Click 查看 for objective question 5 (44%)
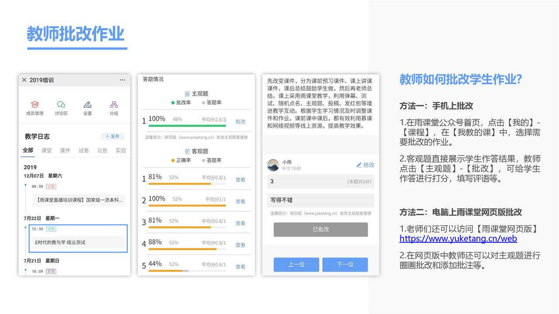The image size is (559, 314). click(241, 266)
